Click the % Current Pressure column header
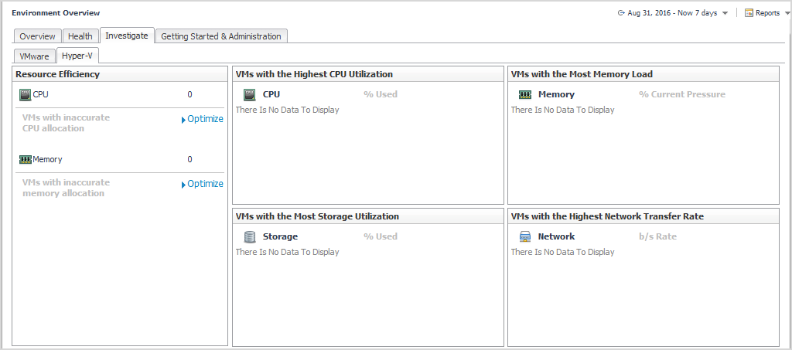 682,94
